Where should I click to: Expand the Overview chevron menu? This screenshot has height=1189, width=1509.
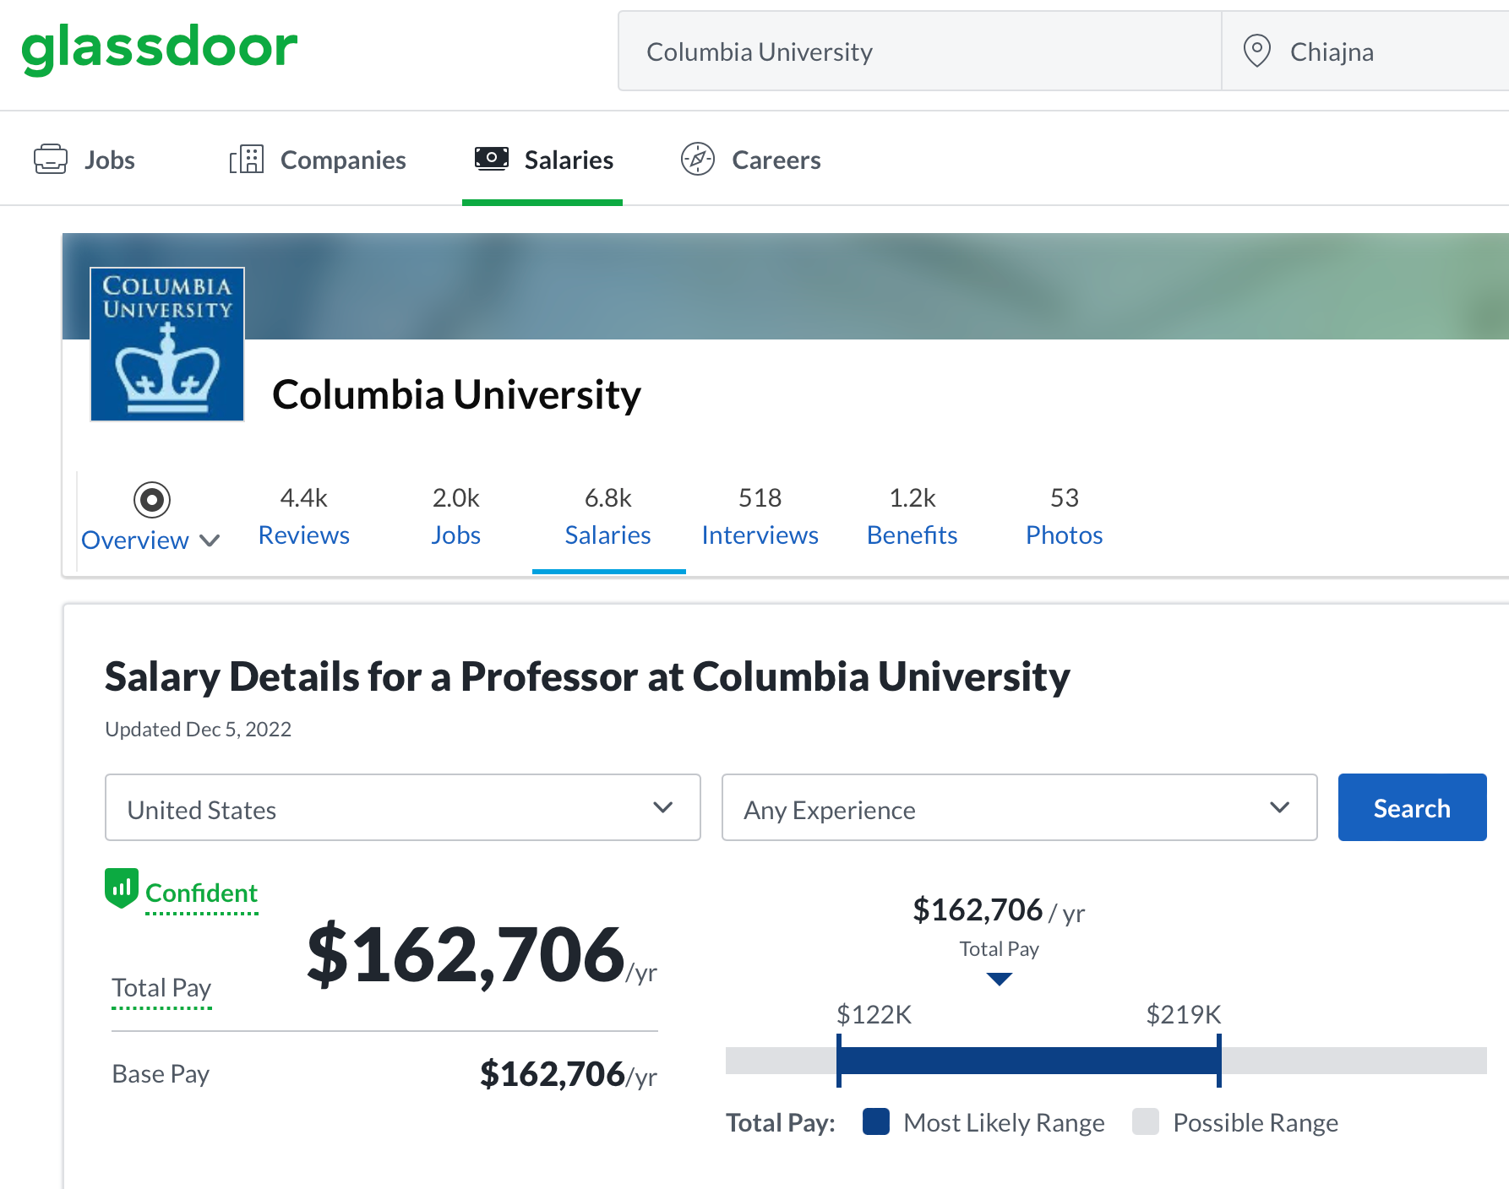coord(210,540)
